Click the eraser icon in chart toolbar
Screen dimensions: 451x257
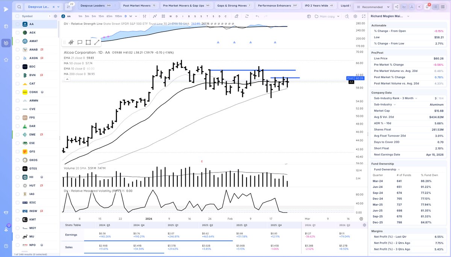(236, 16)
